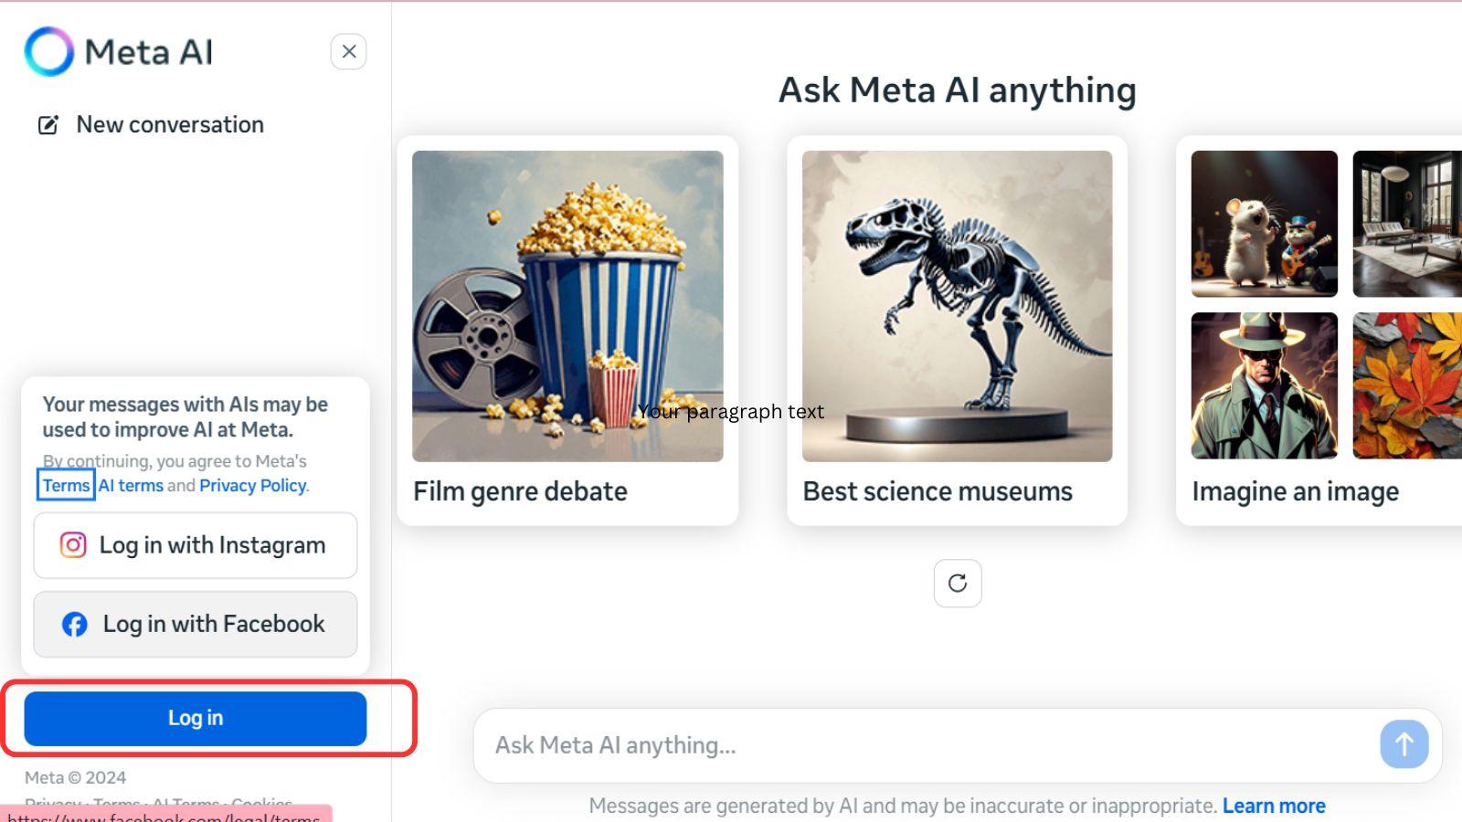1462x822 pixels.
Task: Click the detective in hat thumbnail
Action: click(1264, 385)
